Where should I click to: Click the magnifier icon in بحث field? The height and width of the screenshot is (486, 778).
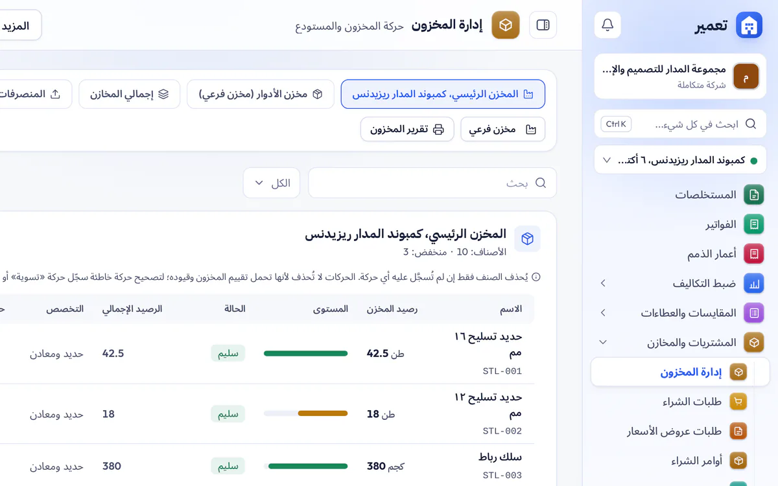pyautogui.click(x=541, y=183)
